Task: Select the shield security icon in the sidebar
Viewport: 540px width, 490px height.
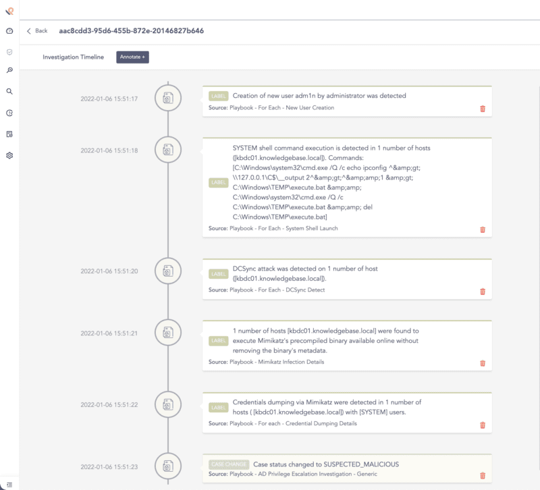Action: [9, 51]
